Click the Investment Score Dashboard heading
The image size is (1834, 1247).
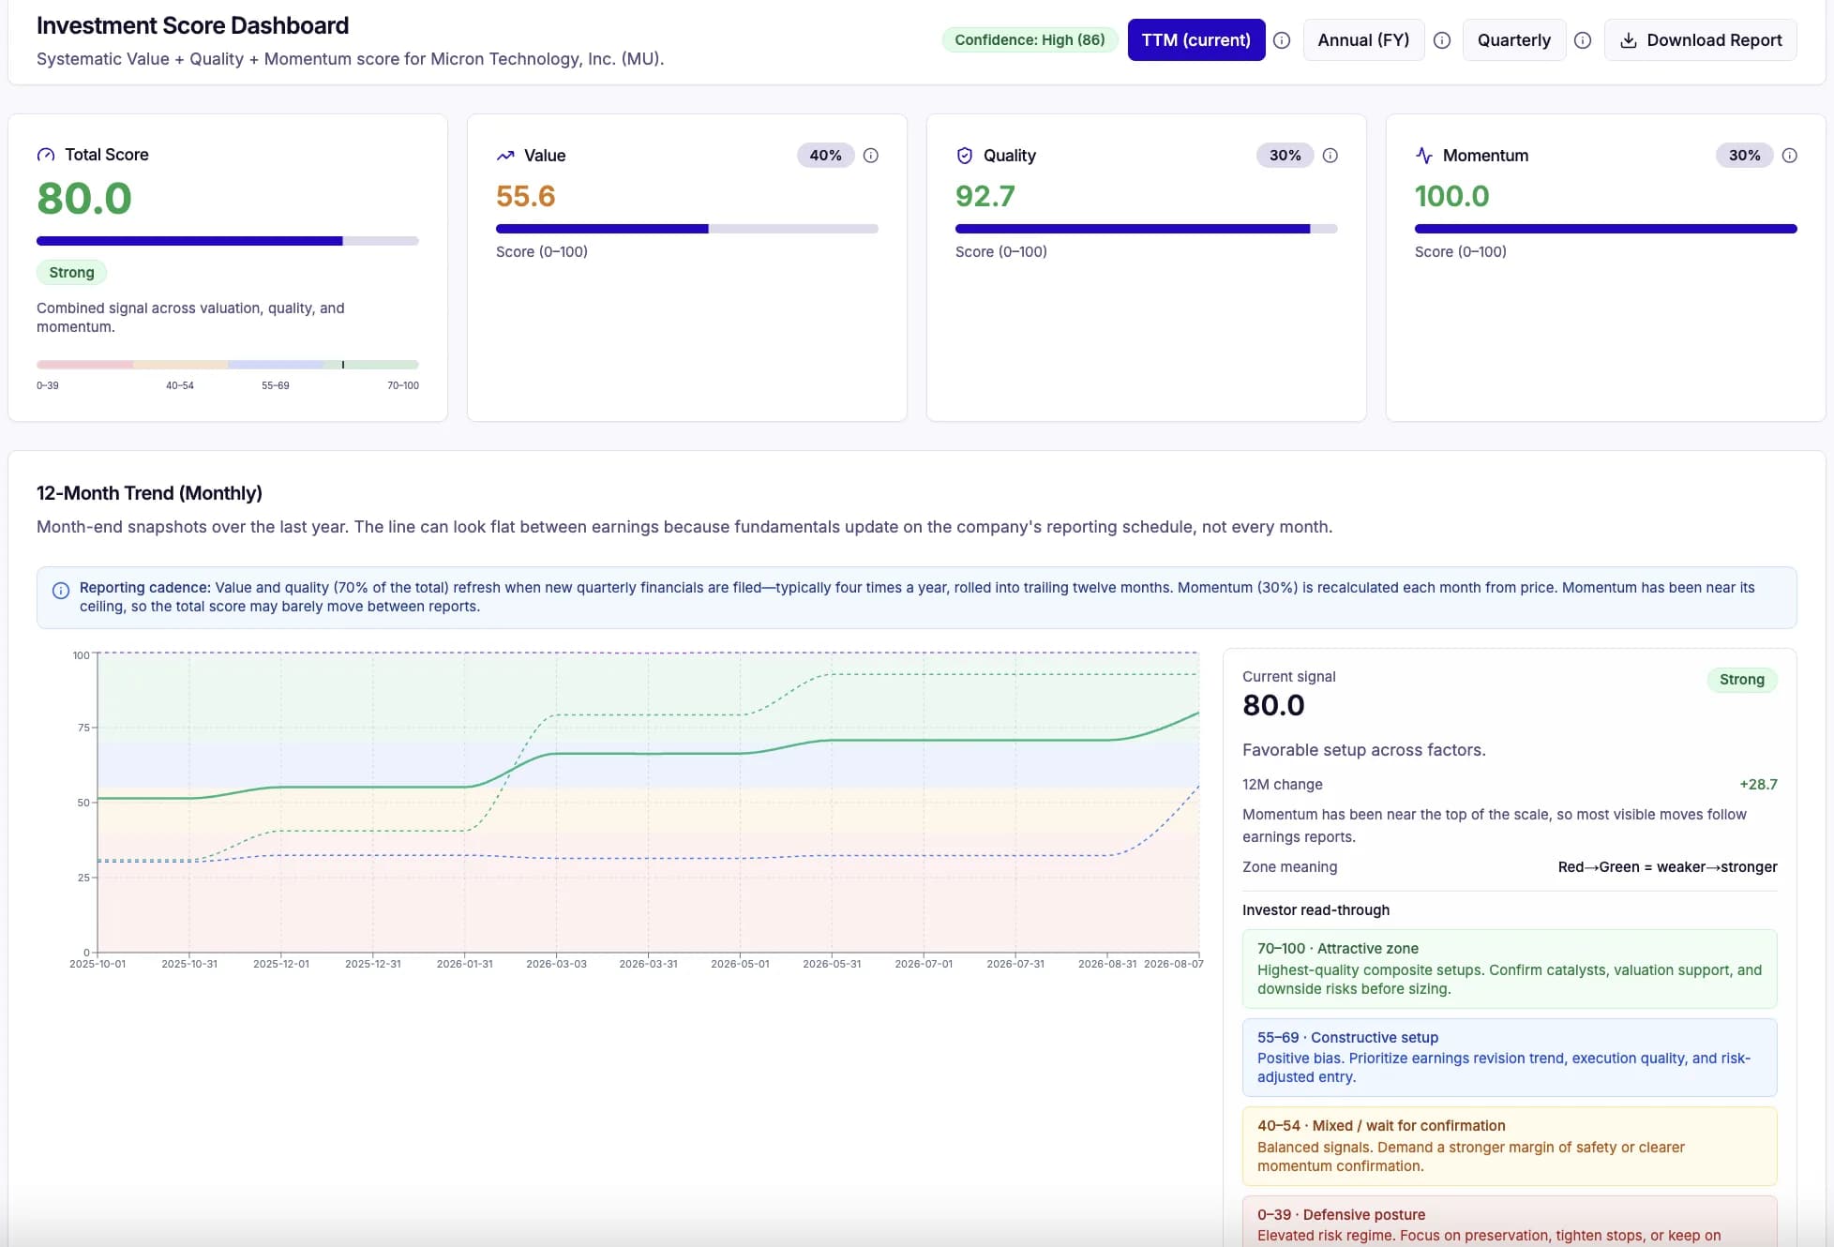(x=192, y=25)
